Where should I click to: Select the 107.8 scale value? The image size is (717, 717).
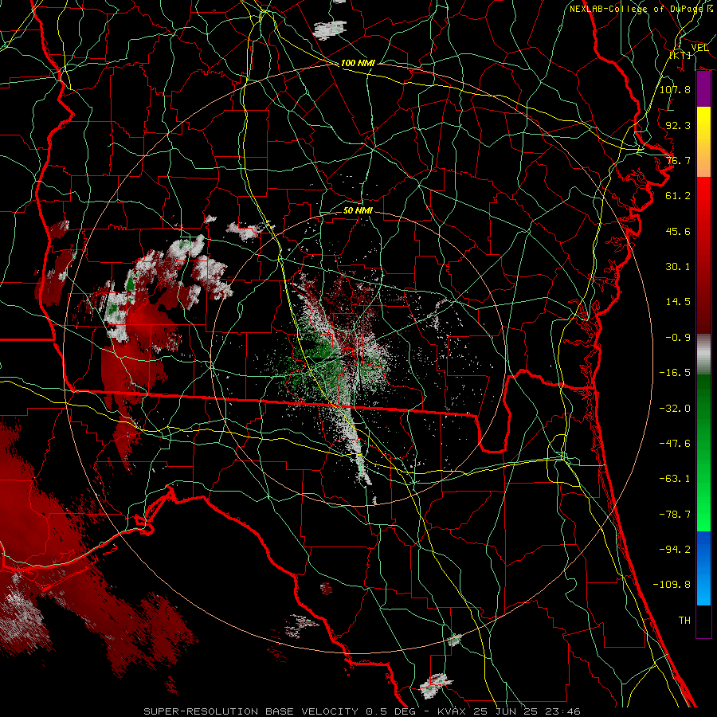click(675, 89)
